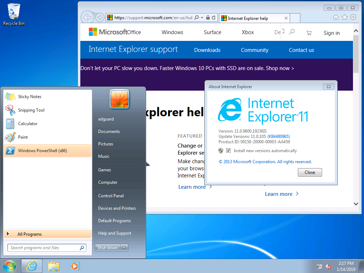Open the KB4480965 update link
This screenshot has width=364, height=273.
[x=279, y=136]
